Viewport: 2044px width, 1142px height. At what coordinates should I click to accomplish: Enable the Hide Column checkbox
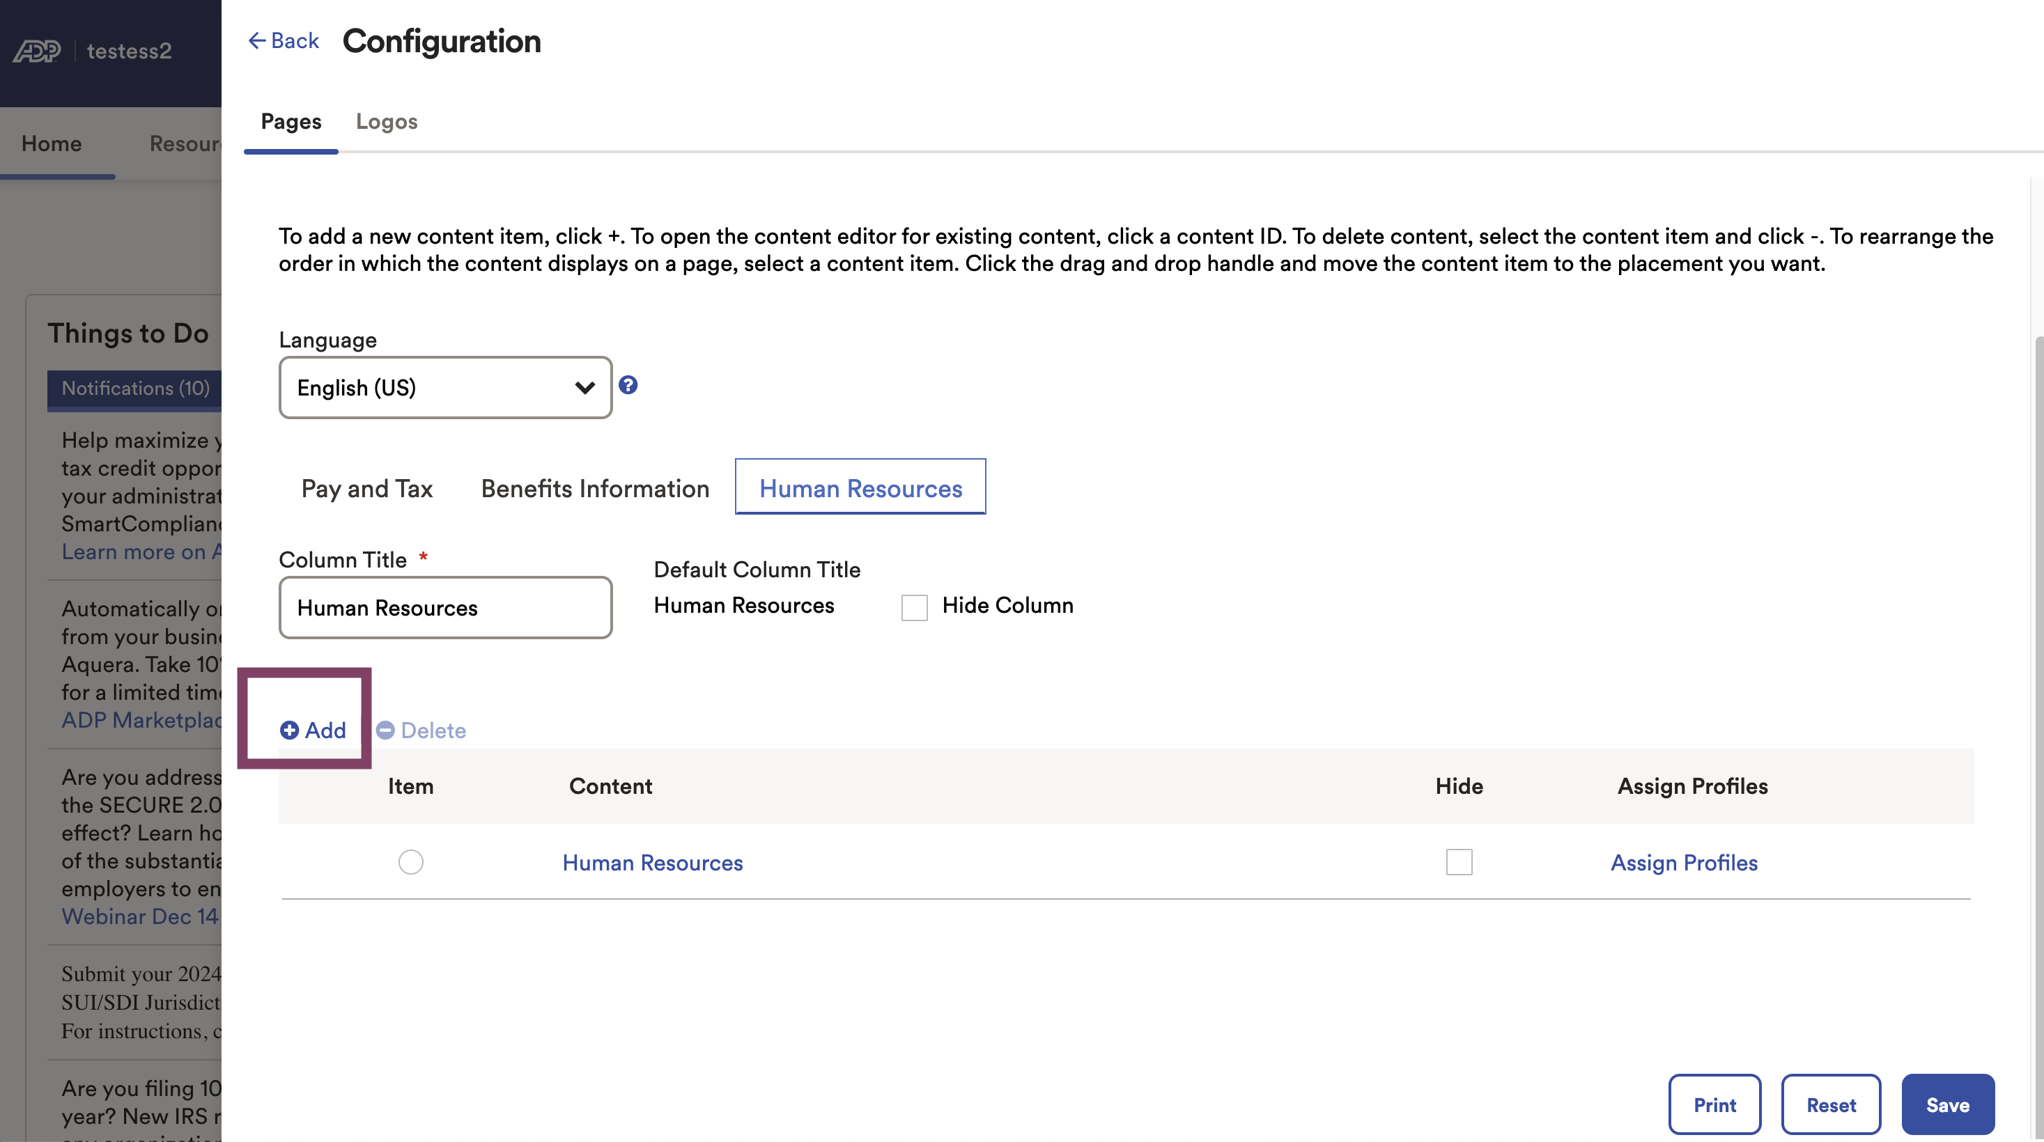pos(914,607)
